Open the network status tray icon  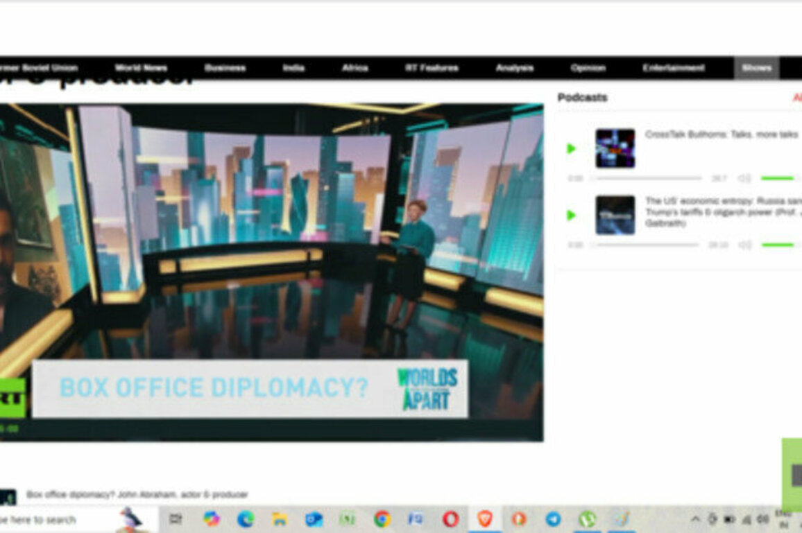coord(746,520)
